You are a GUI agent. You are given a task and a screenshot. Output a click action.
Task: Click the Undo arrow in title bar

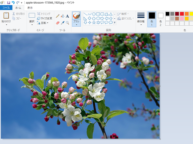[13, 3]
